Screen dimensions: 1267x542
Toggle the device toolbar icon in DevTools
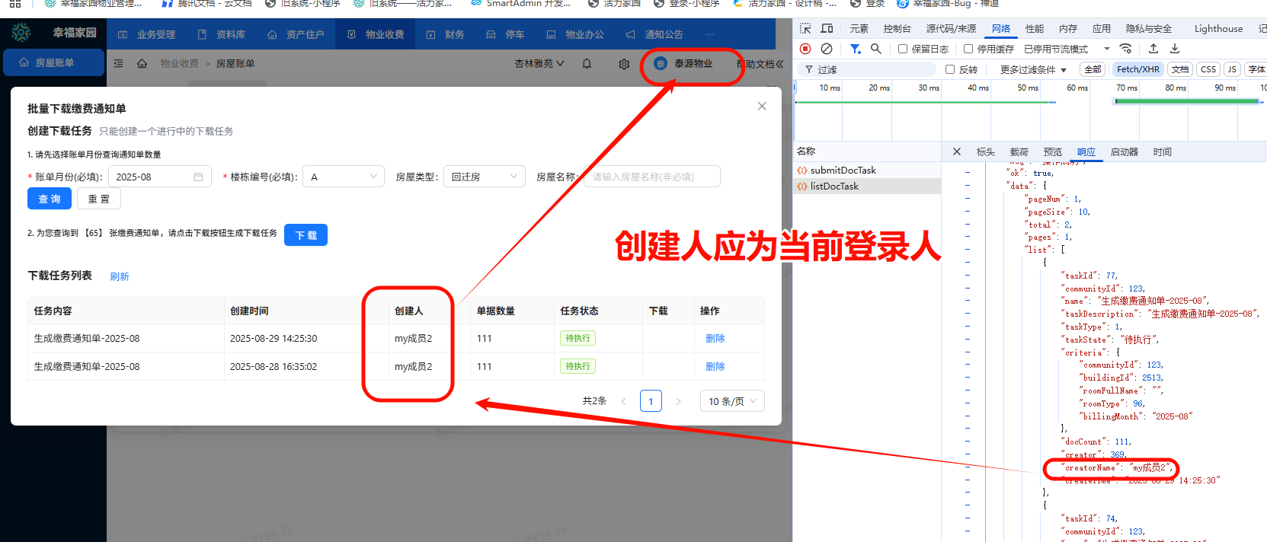pos(827,29)
